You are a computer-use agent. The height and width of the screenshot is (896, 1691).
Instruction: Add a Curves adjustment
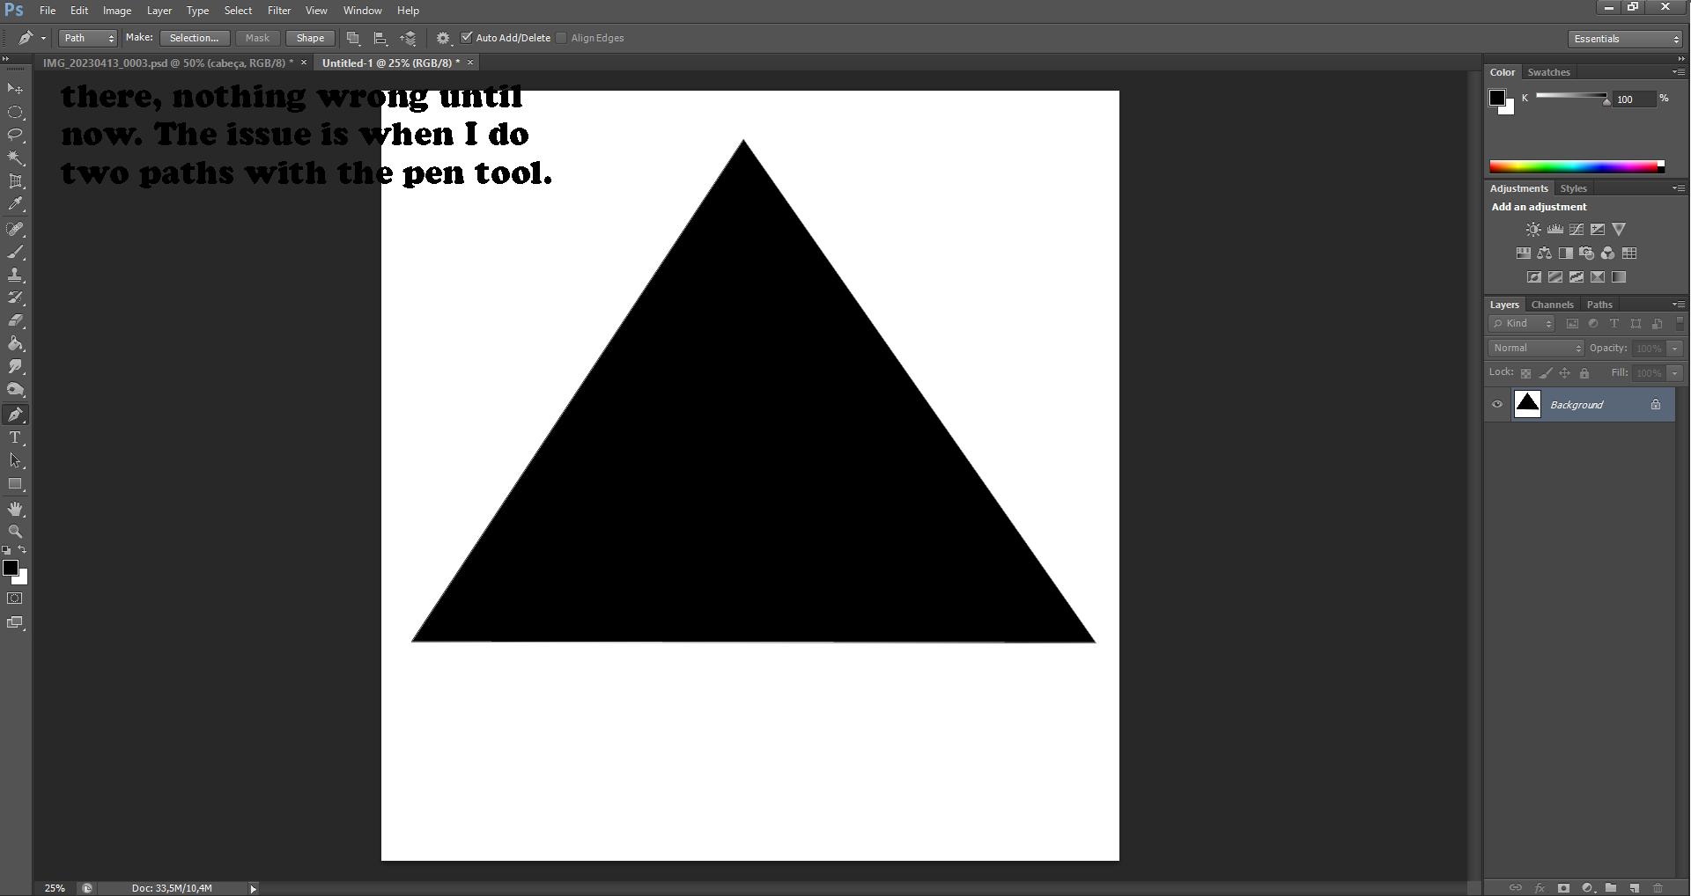[1577, 230]
